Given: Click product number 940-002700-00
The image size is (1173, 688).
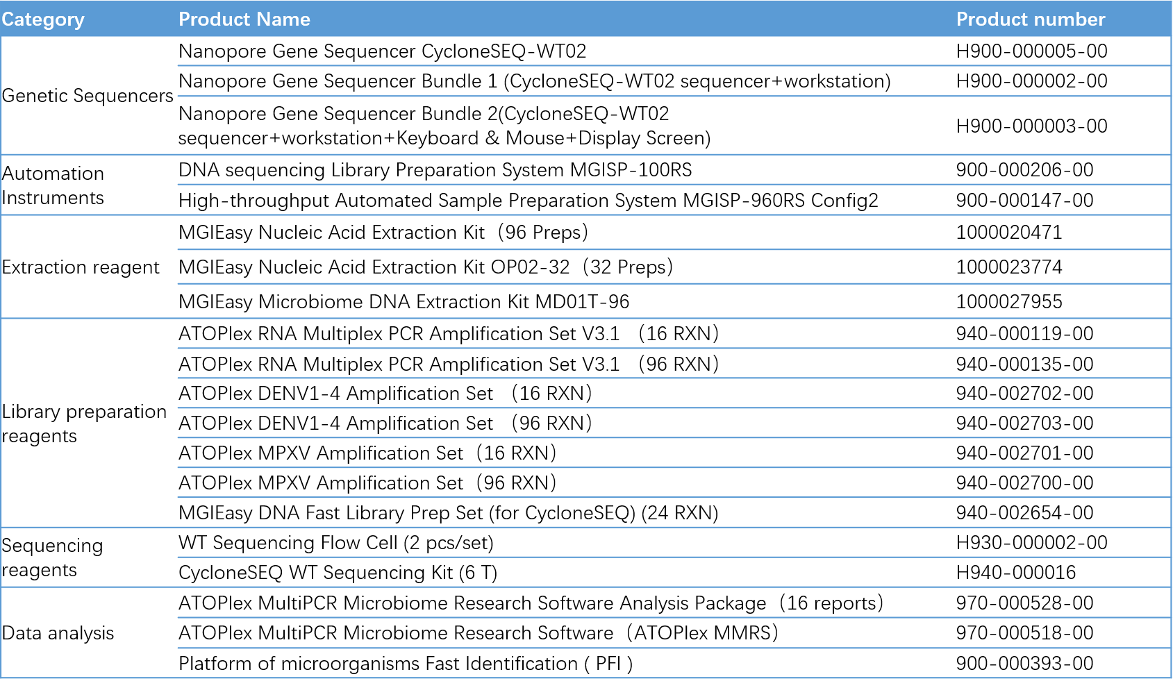Looking at the screenshot, I should tap(1025, 483).
